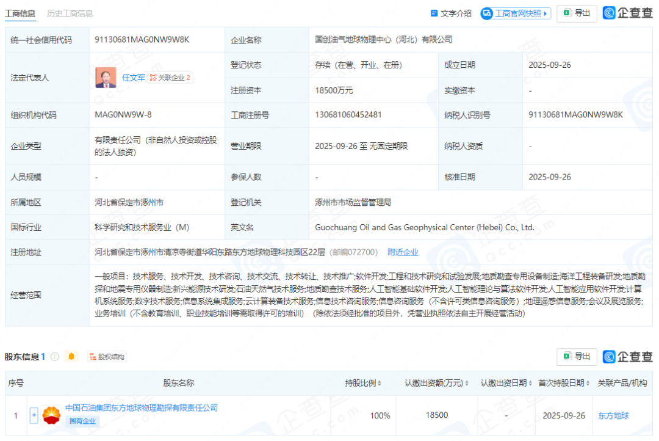Sort by 认缴出资额(万元) column
Screen dimensions: 659x441
(x=435, y=383)
